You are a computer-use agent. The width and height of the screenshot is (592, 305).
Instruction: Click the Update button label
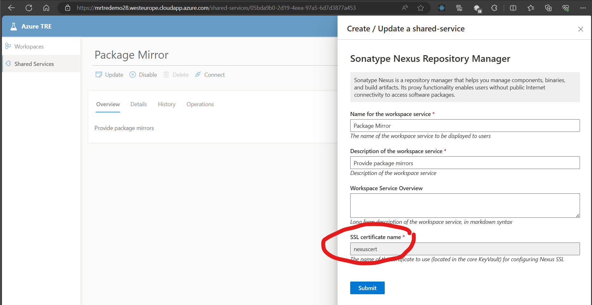(x=114, y=75)
